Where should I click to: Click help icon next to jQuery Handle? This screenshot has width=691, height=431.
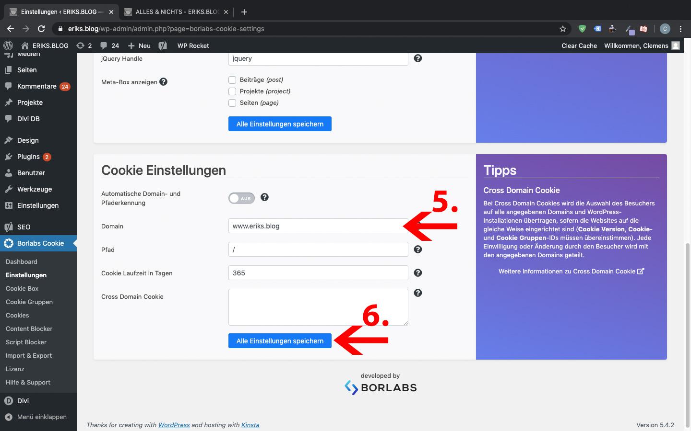(418, 58)
